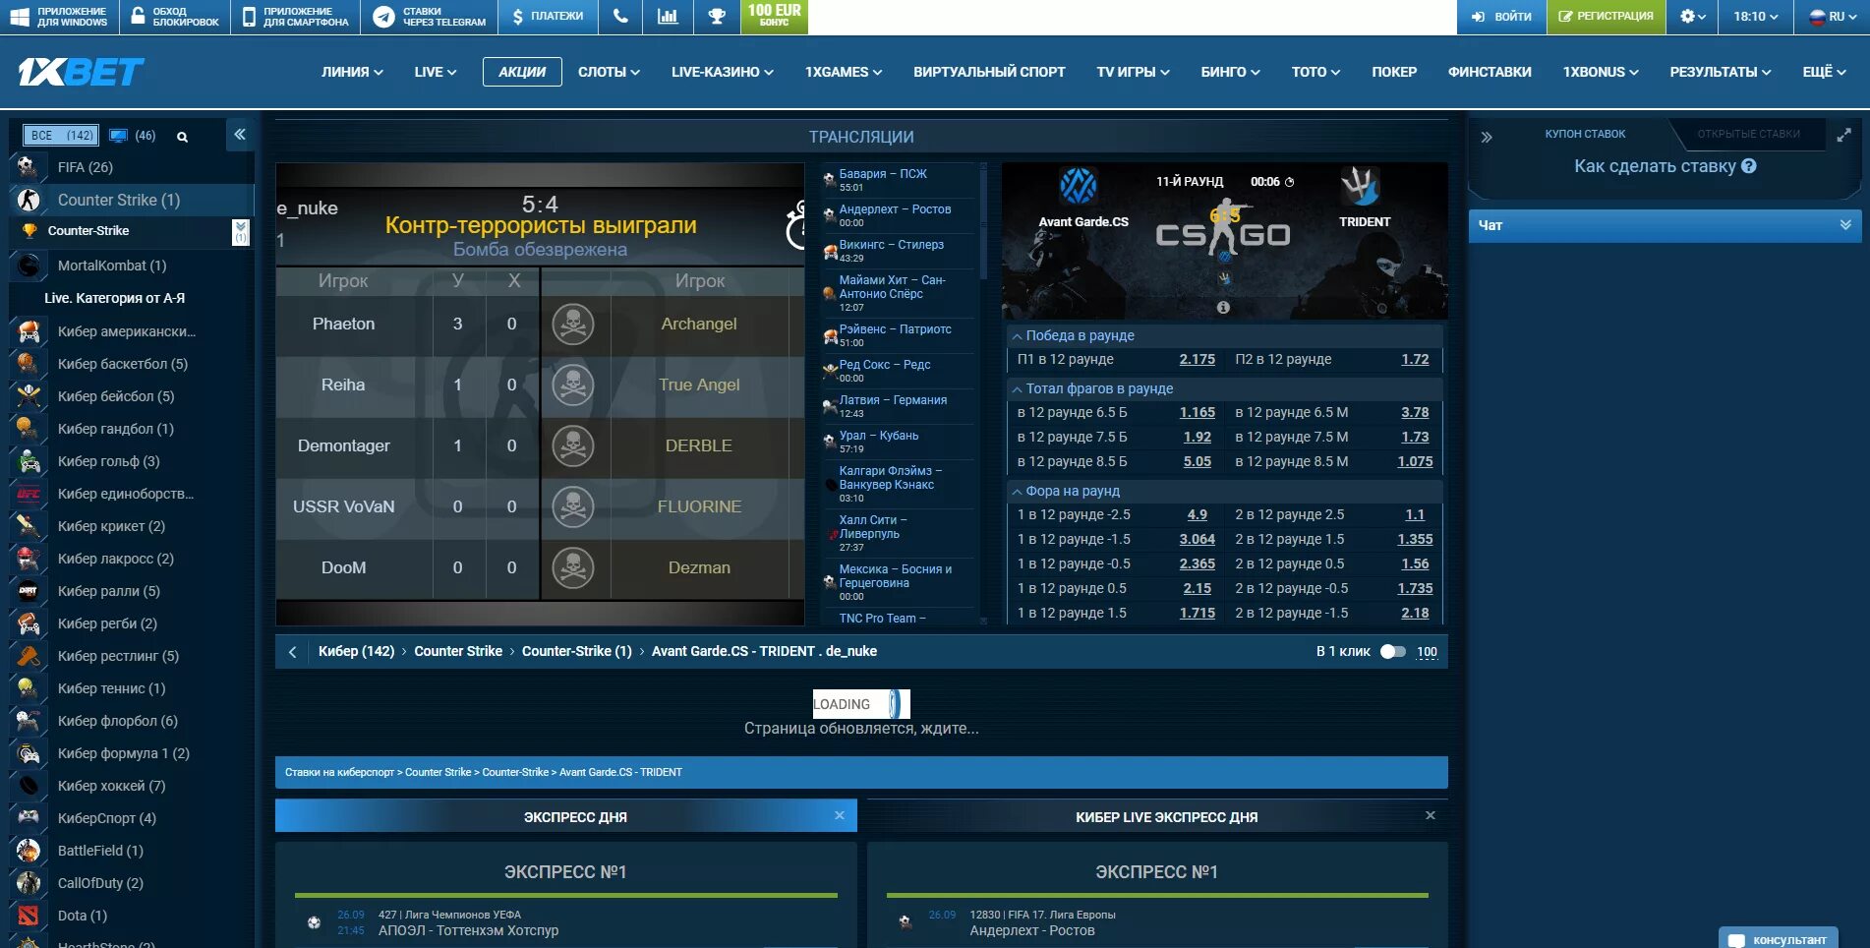Collapse the left sports sidebar
1870x948 pixels.
240,135
